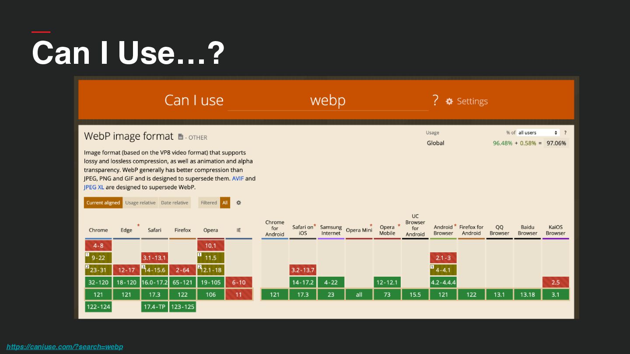Select Safari on iOS 3.2-13.7 cell
This screenshot has height=354, width=630.
coord(303,270)
